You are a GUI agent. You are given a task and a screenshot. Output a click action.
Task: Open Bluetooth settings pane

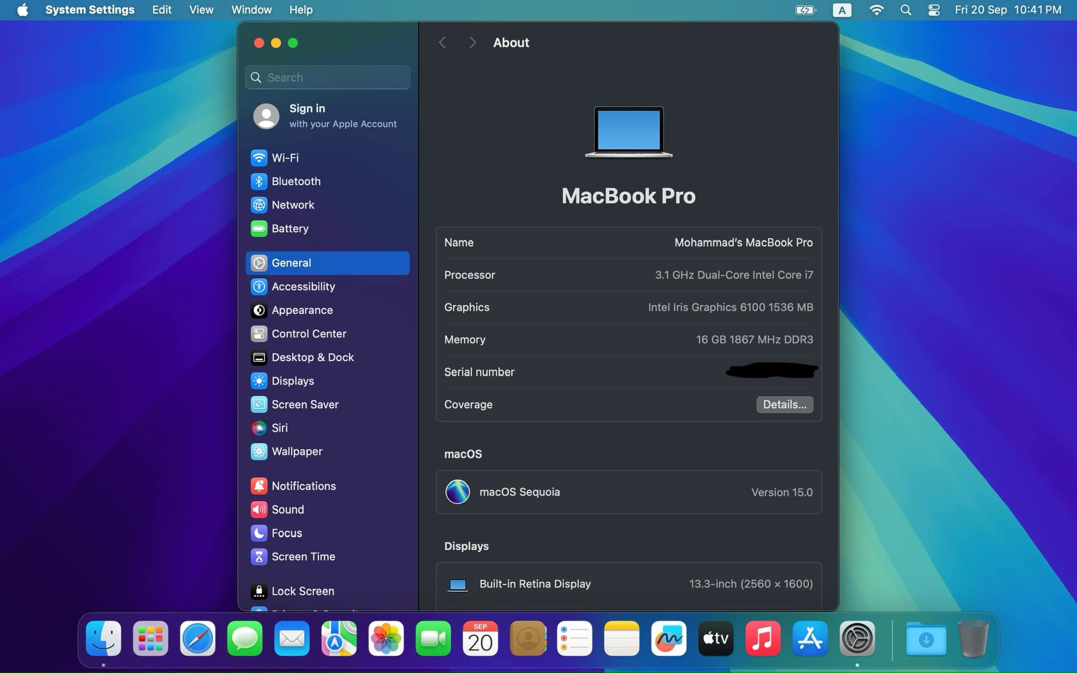[x=327, y=181]
